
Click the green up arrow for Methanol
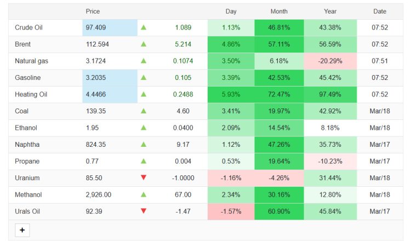tap(144, 194)
